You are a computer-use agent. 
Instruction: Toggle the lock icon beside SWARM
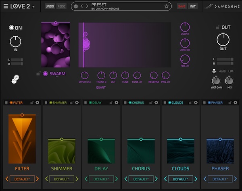39,73
